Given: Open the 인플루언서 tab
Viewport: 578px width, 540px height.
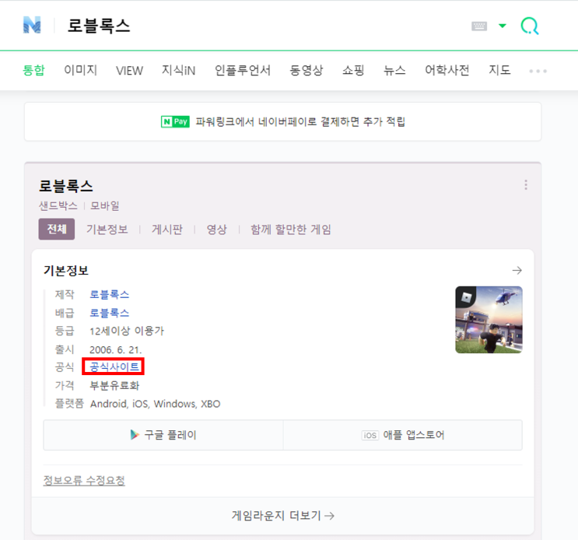Looking at the screenshot, I should tap(243, 70).
